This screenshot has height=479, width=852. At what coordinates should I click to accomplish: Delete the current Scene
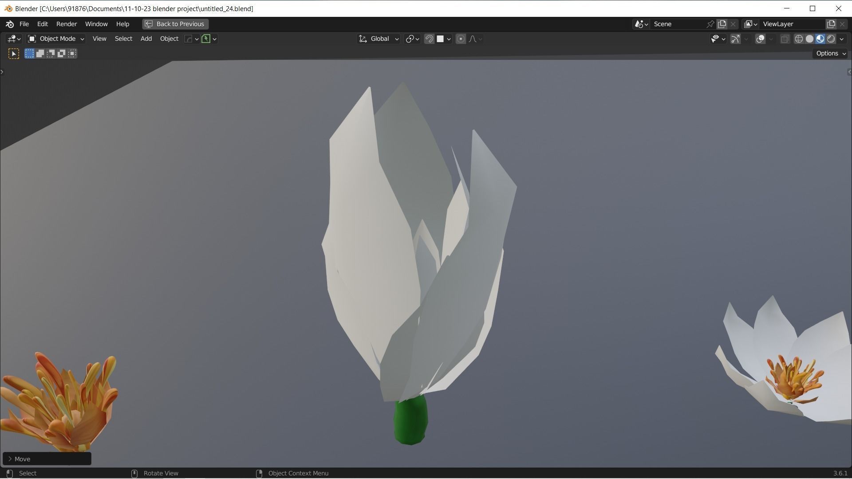point(733,24)
